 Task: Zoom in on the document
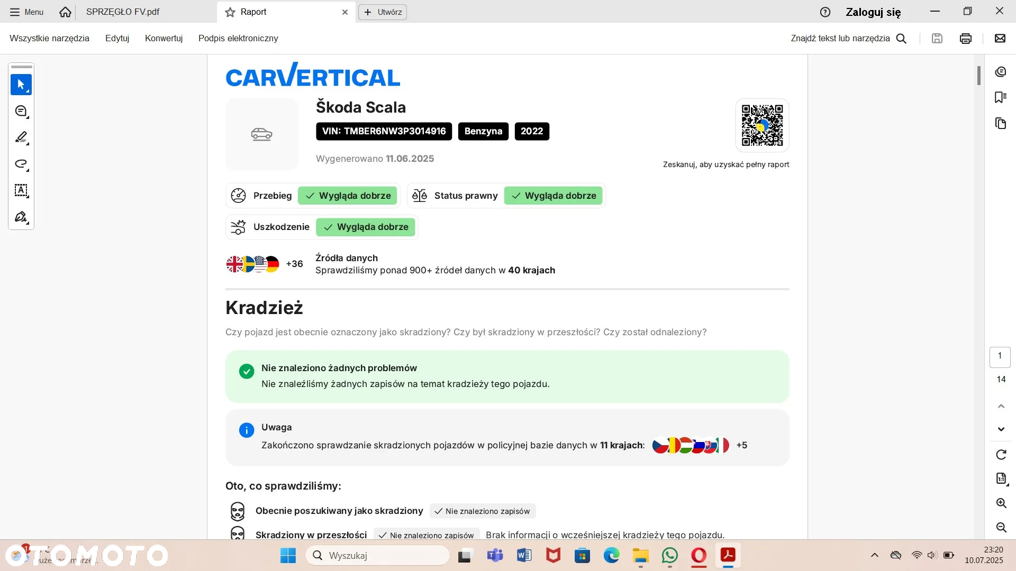pyautogui.click(x=1001, y=503)
